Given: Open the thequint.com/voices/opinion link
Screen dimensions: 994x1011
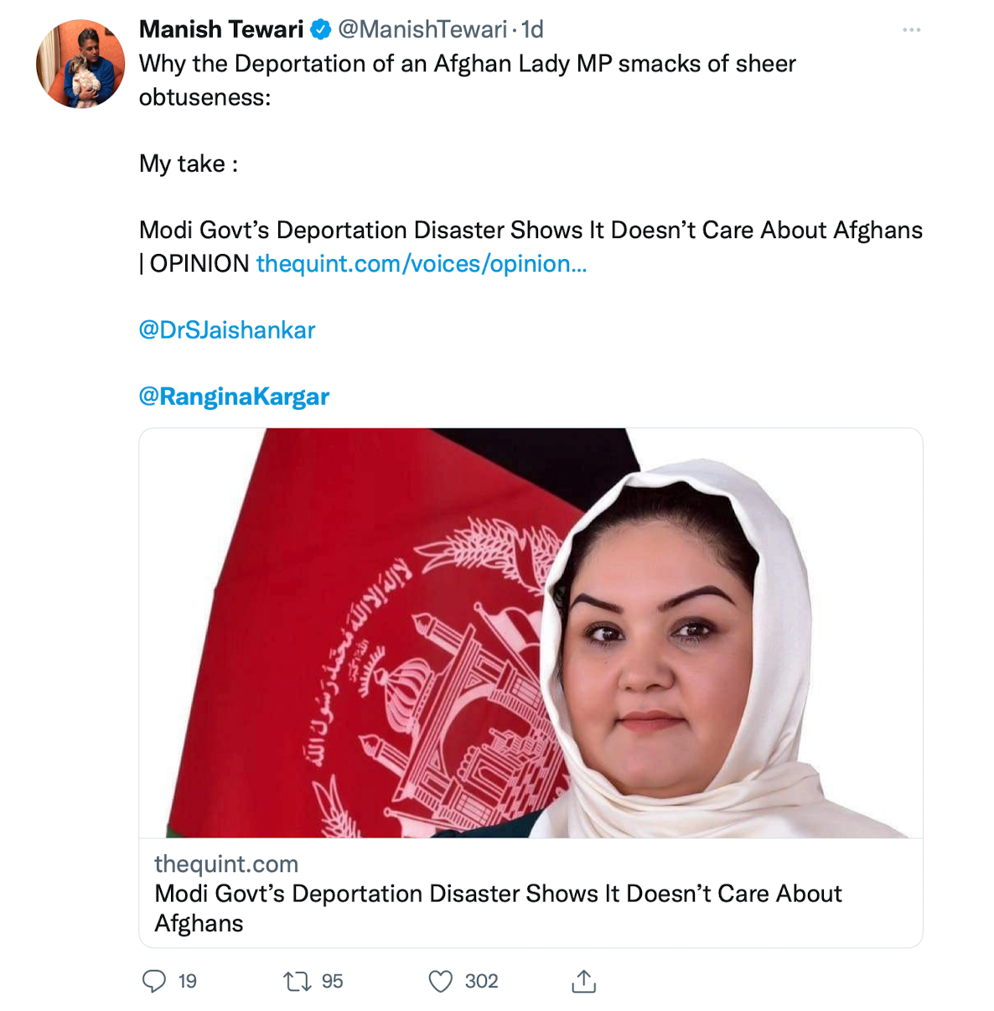Looking at the screenshot, I should tap(422, 263).
